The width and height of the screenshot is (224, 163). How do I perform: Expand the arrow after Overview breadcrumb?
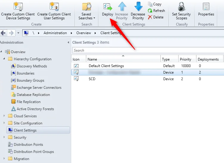point(95,33)
